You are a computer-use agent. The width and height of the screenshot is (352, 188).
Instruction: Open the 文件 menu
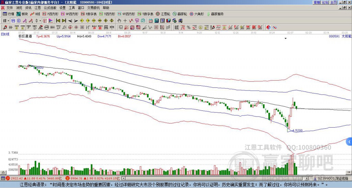(10, 8)
